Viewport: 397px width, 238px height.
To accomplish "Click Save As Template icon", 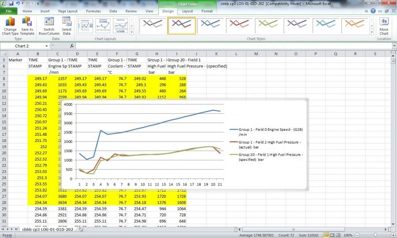I will tap(27, 26).
